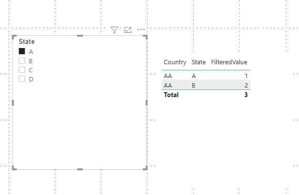The width and height of the screenshot is (299, 195).
Task: Uncheck the State A checkbox
Action: (x=22, y=51)
